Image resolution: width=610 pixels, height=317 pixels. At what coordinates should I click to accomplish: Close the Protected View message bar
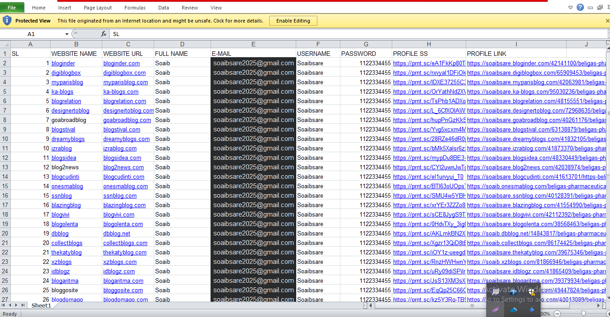(607, 21)
